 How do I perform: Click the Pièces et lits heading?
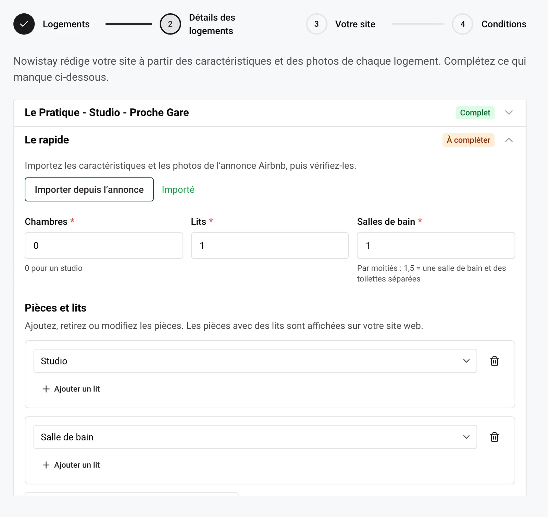55,308
